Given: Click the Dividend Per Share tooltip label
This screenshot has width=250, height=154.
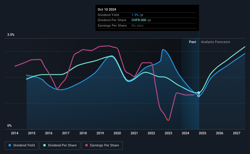Looking at the screenshot, I should click(x=112, y=20).
